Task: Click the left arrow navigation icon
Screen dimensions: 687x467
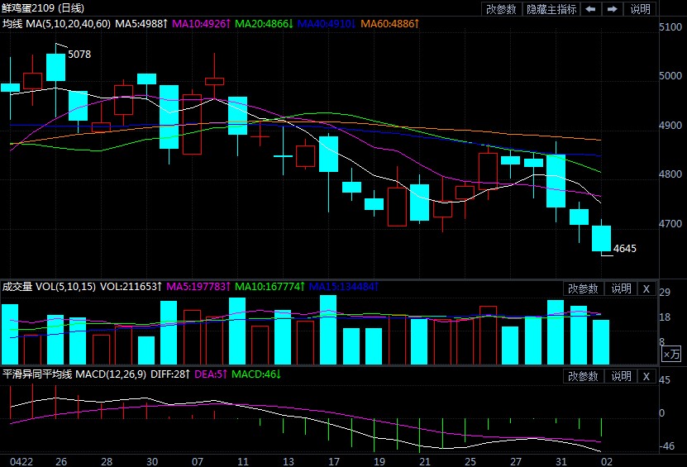Action: (x=590, y=9)
